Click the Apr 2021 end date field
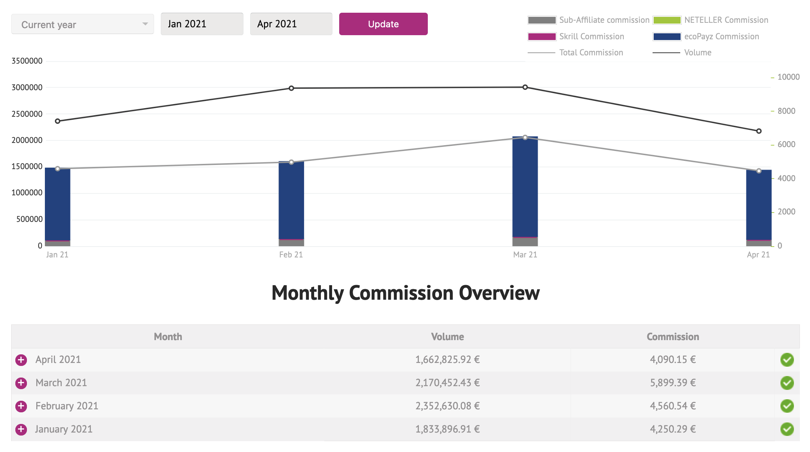 291,24
